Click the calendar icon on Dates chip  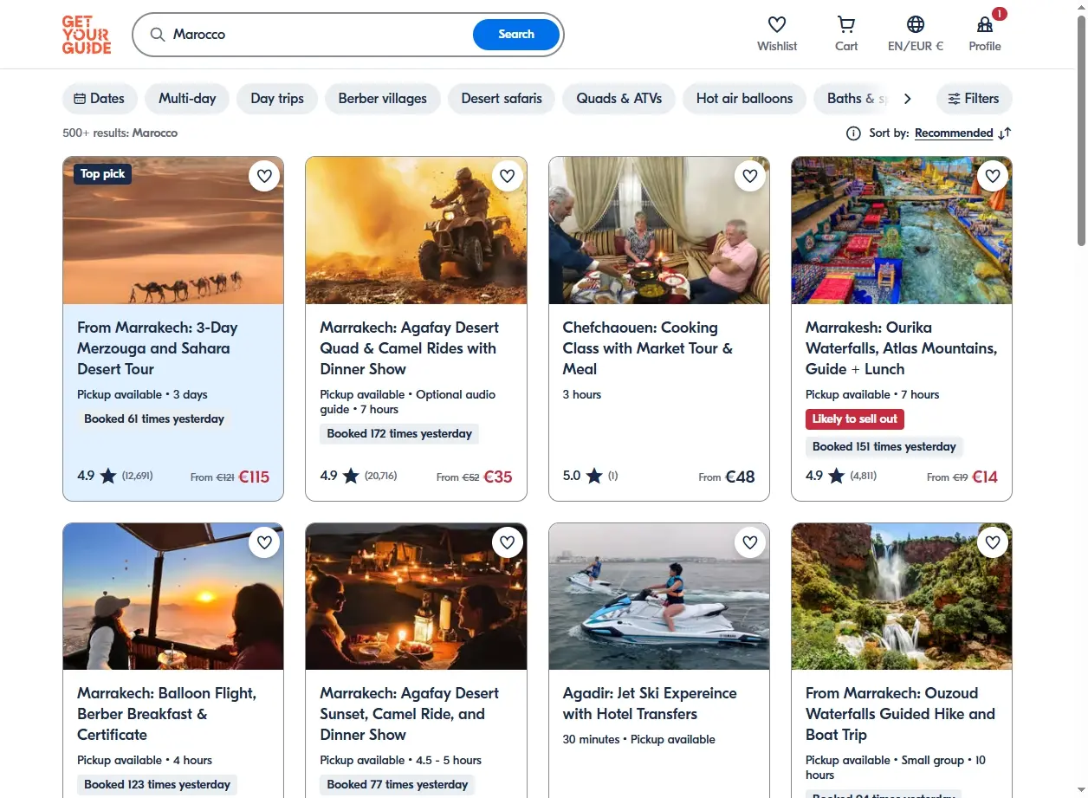(80, 99)
